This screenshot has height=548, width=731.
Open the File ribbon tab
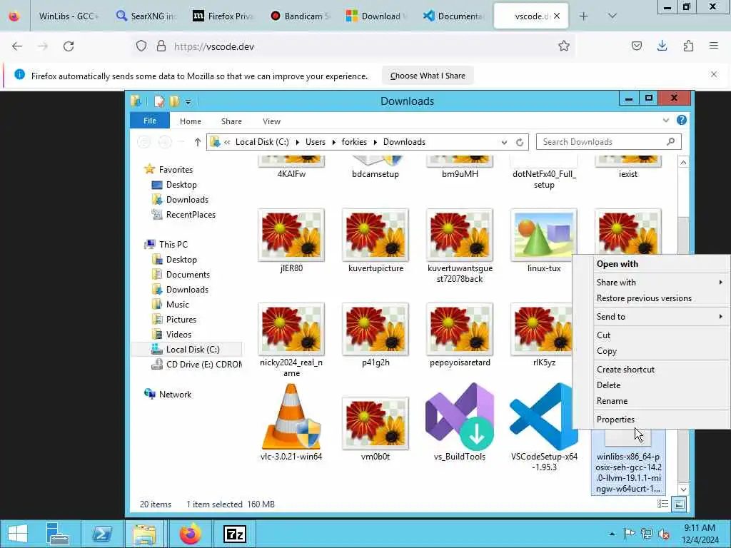[x=150, y=121]
